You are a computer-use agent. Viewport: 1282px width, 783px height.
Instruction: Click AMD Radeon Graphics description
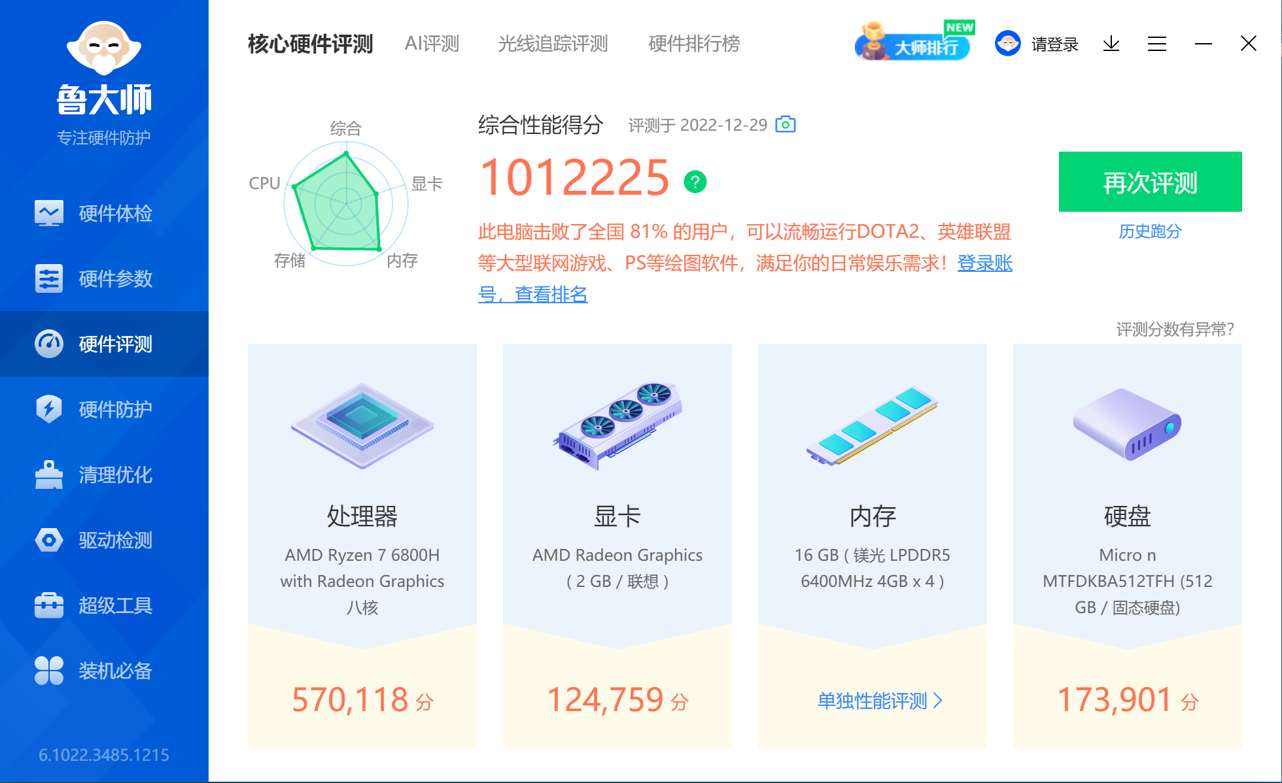(617, 568)
